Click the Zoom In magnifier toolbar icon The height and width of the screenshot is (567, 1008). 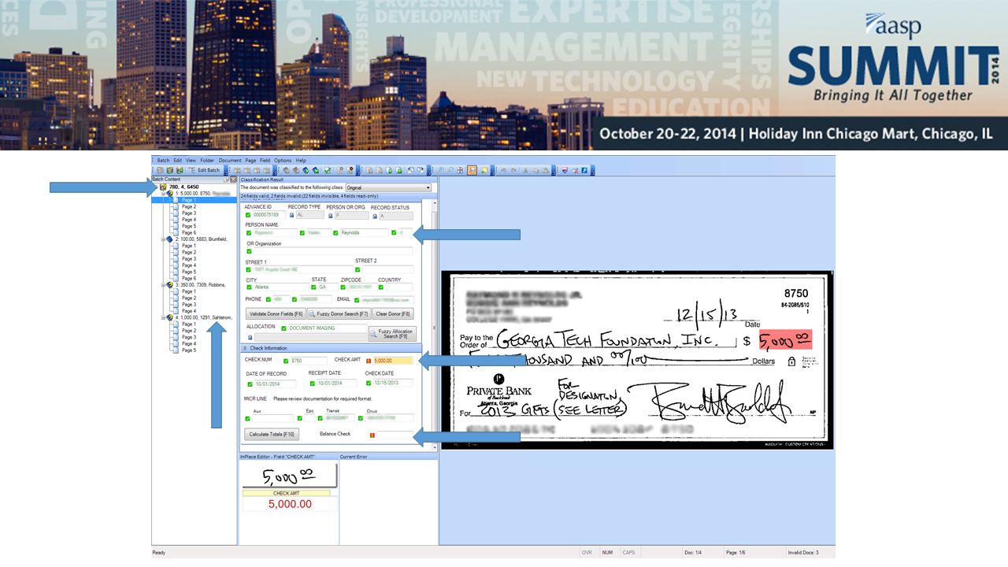pos(441,170)
